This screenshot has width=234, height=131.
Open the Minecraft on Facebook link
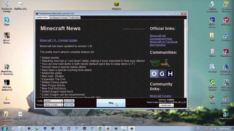[164, 42]
